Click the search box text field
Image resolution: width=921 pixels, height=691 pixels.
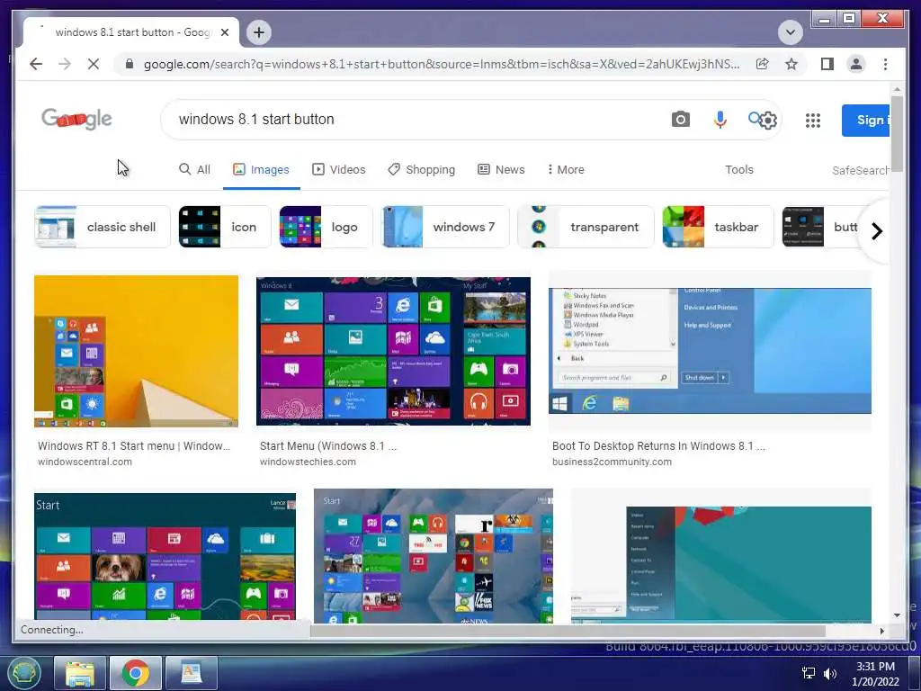(x=417, y=120)
